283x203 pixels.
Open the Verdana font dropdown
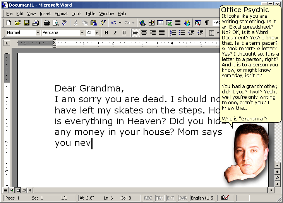click(82, 33)
